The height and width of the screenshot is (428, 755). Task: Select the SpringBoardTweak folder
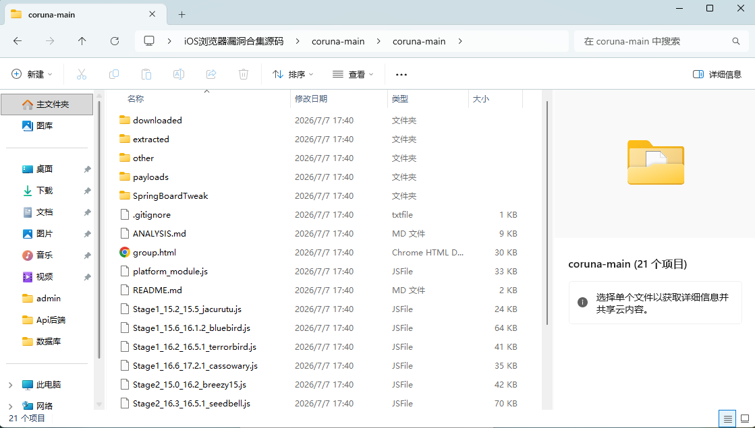171,195
